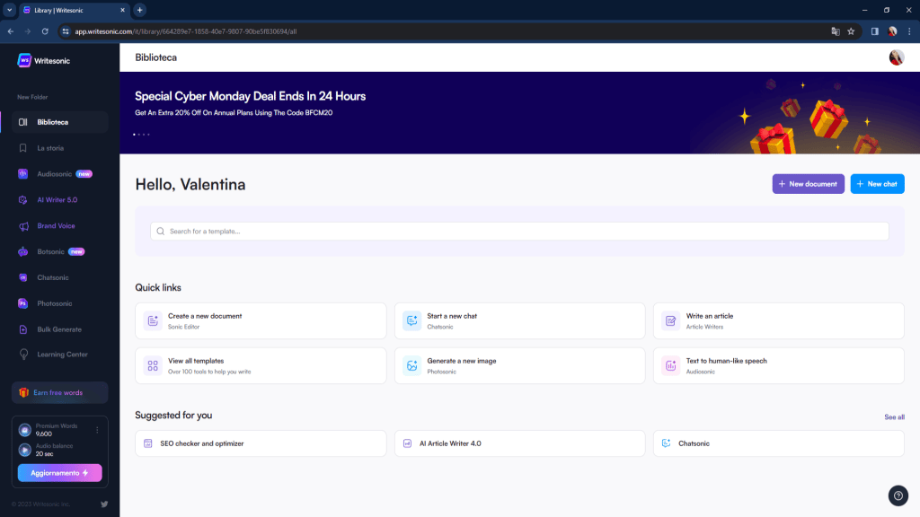Follow the See all link
The image size is (920, 517).
(x=894, y=417)
